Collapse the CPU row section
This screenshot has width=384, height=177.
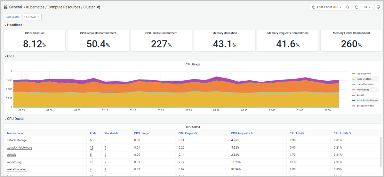pos(10,56)
